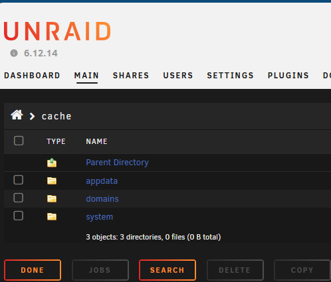Open the Users tab
Viewport: 331px width, 282px height.
click(x=178, y=76)
